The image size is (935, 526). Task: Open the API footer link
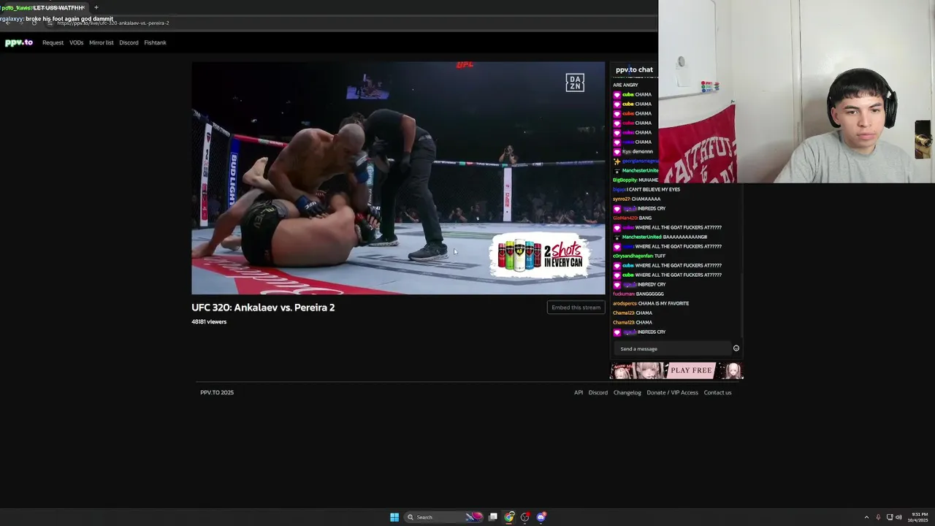[x=579, y=392]
